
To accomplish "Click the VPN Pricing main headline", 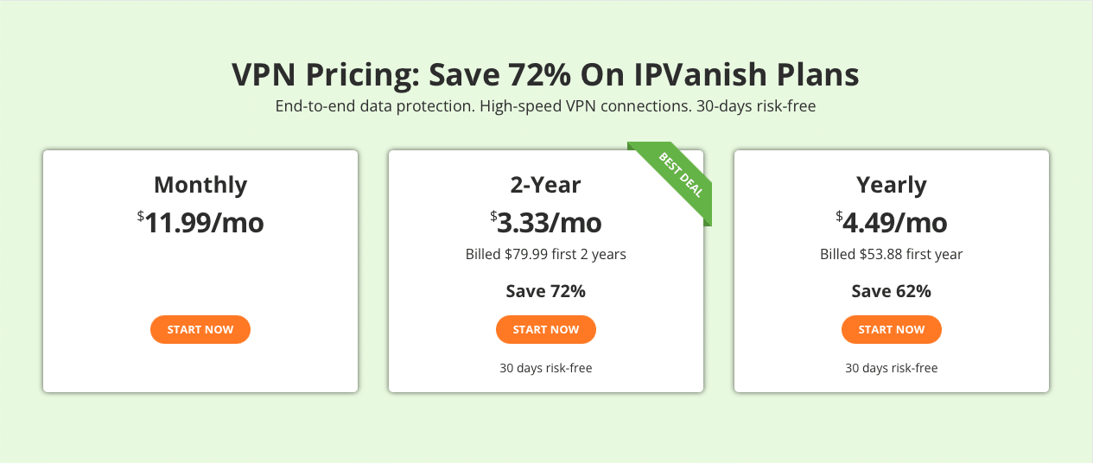I will [x=546, y=74].
